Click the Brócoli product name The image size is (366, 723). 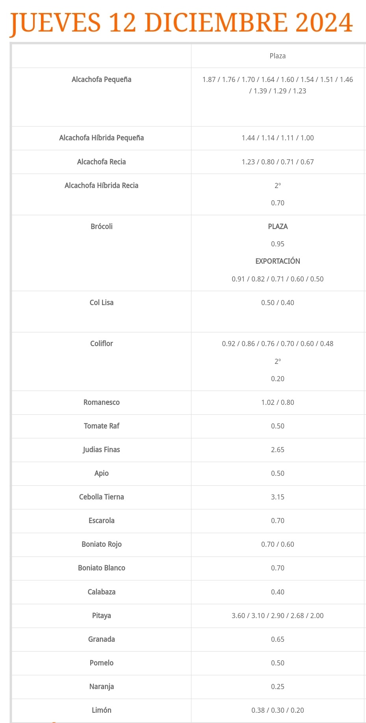click(x=102, y=227)
